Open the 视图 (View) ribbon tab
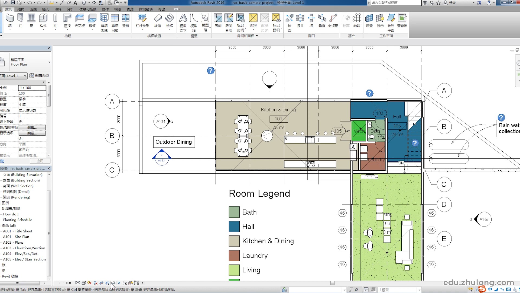Screen dimensions: 520x293 tap(118, 9)
